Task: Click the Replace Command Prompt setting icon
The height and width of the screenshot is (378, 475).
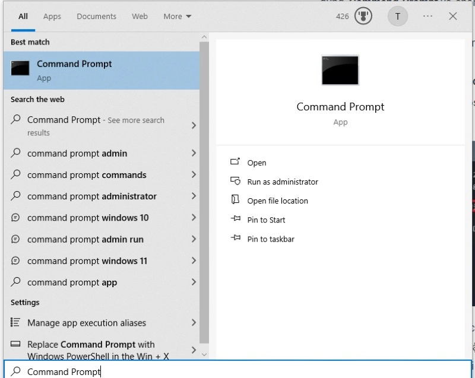Action: pos(15,344)
